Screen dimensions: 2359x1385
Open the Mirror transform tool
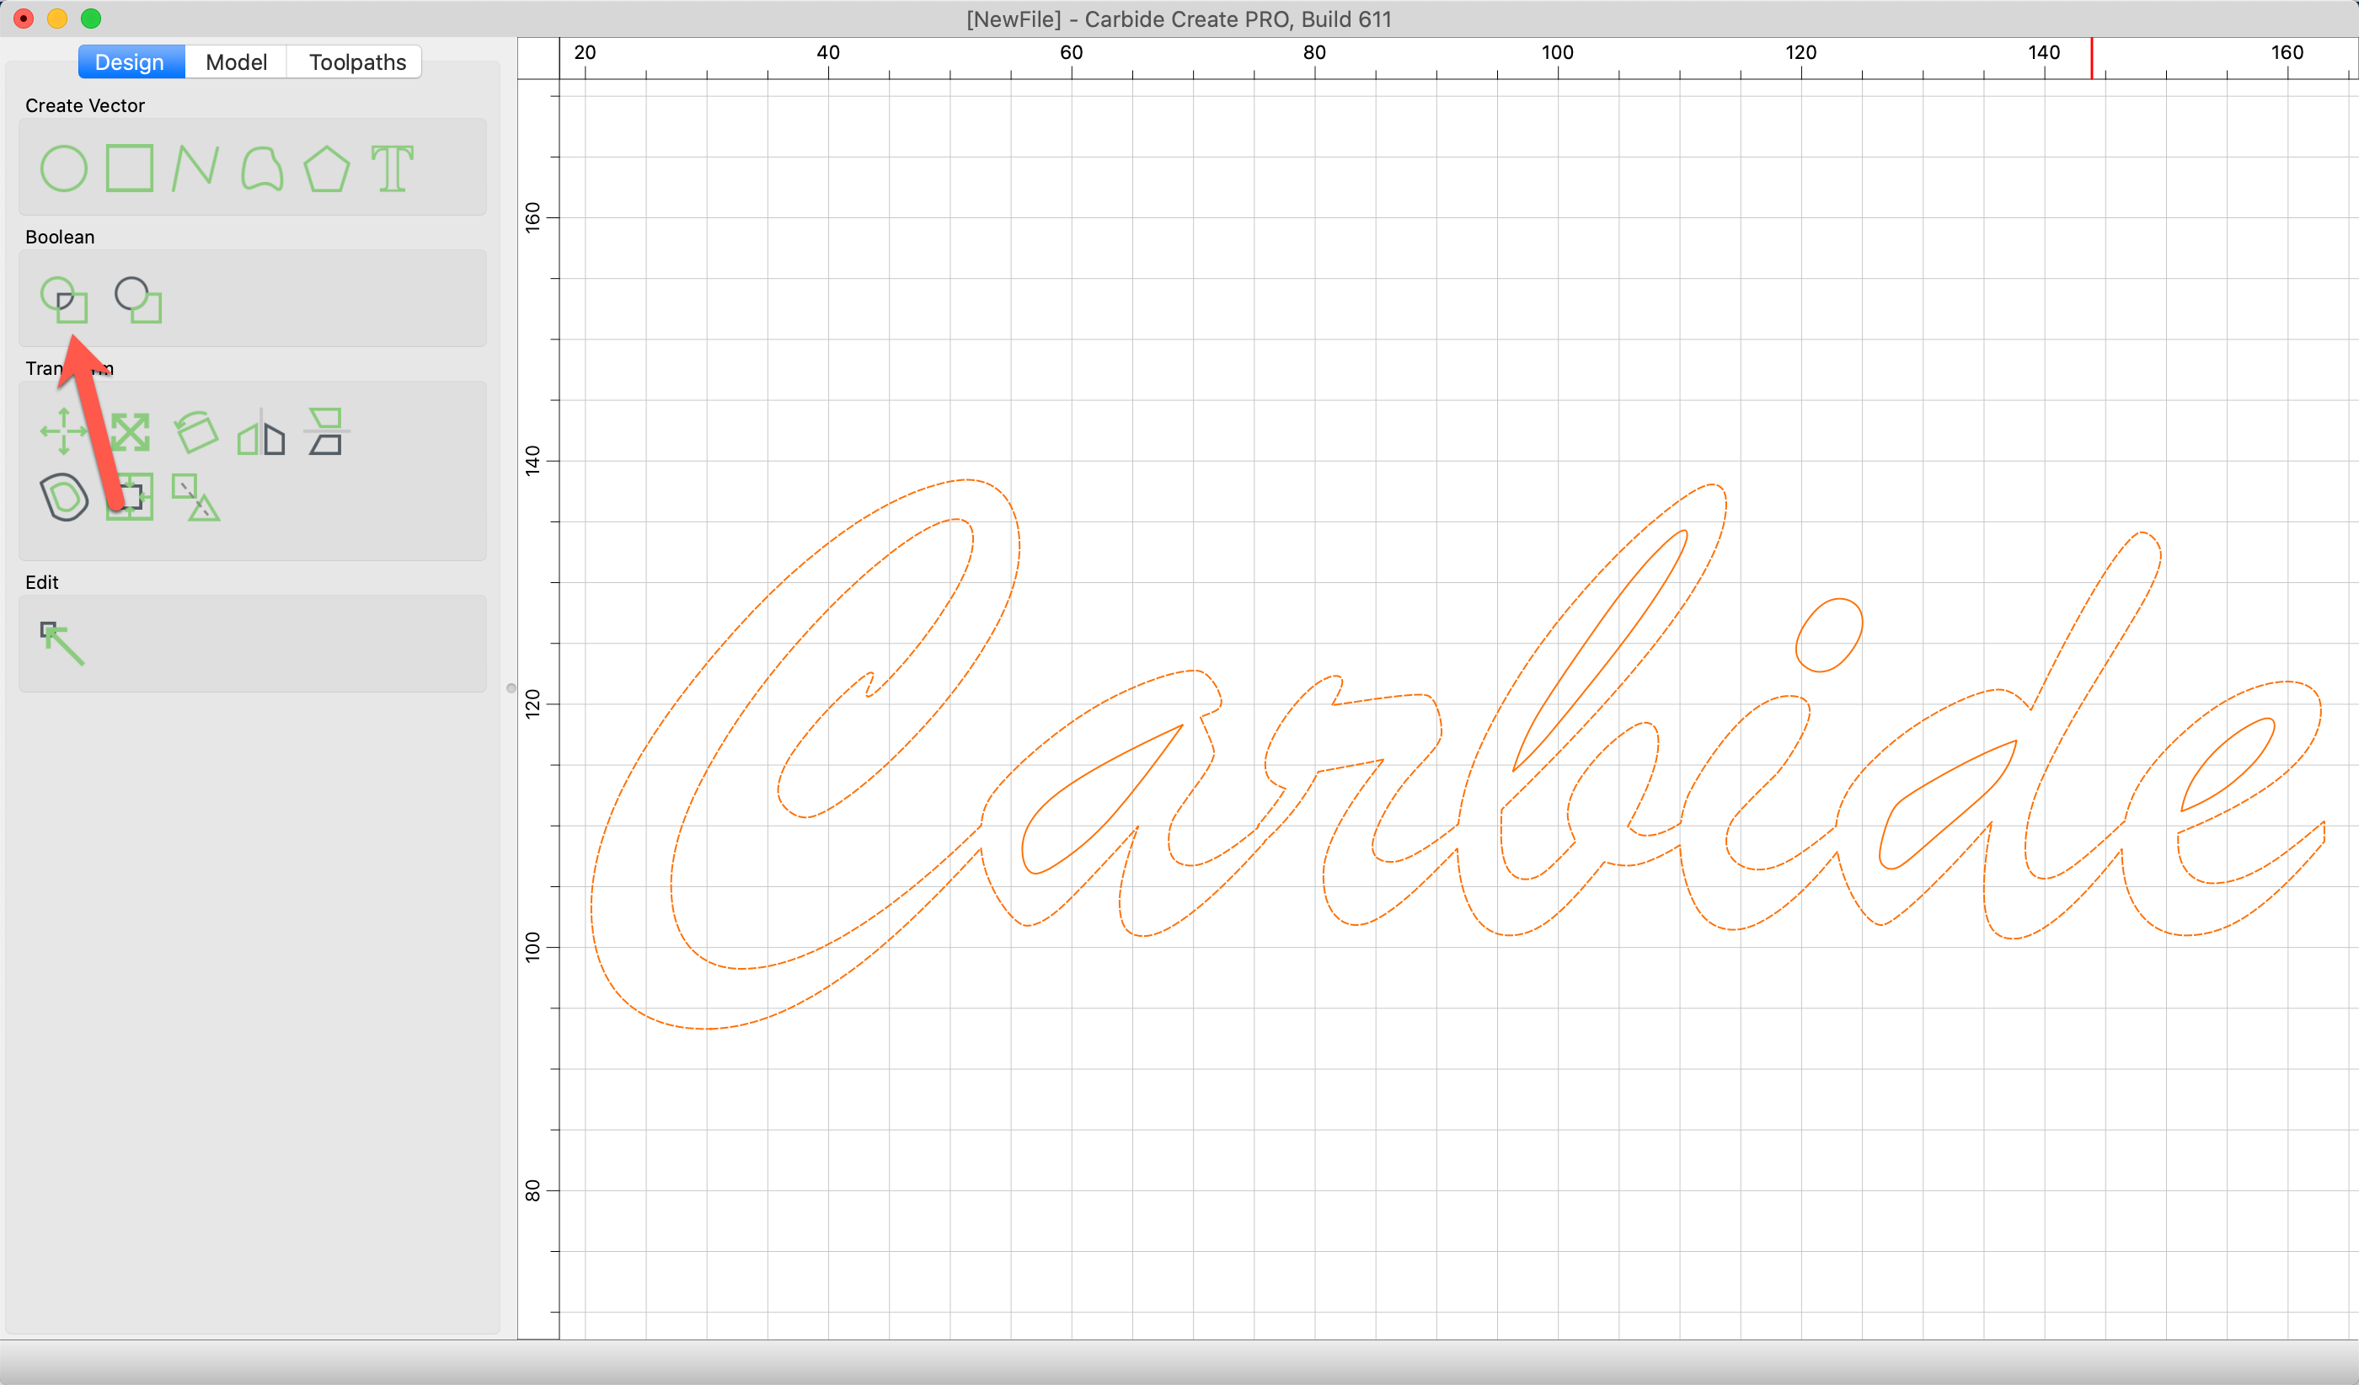[261, 431]
